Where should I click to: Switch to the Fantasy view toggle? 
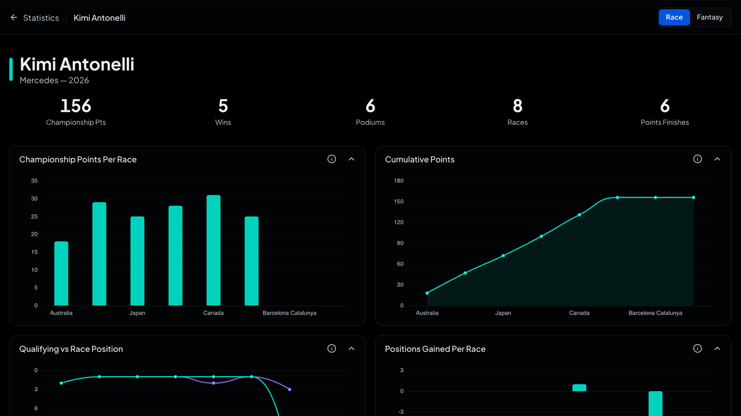(710, 17)
